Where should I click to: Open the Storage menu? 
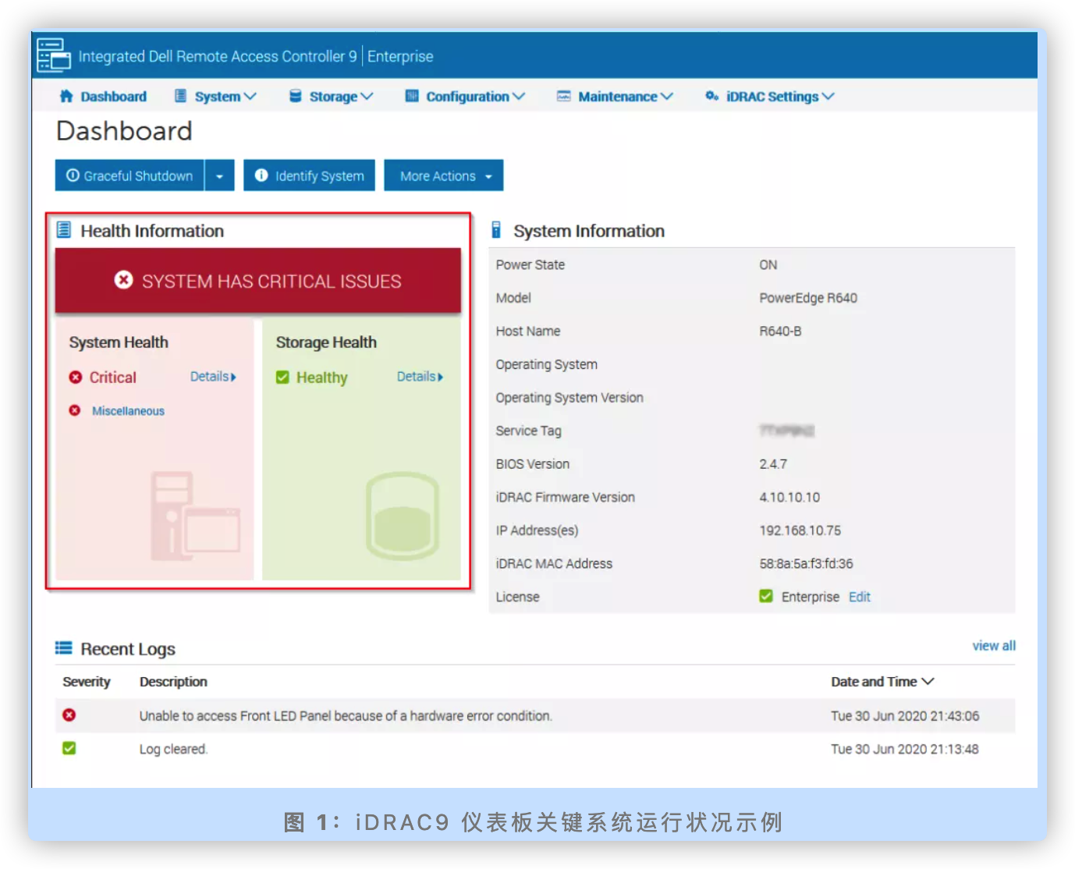tap(331, 96)
